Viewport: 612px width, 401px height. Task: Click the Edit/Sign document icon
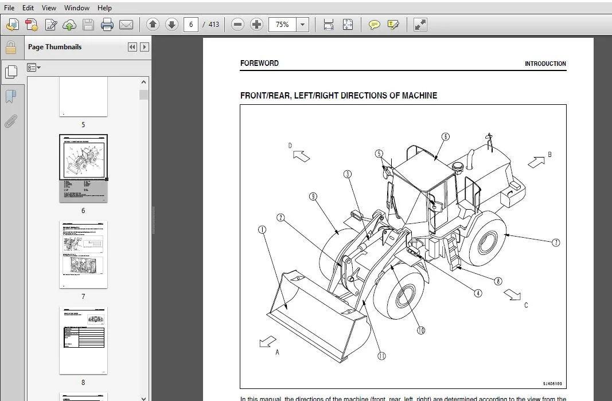(x=50, y=25)
